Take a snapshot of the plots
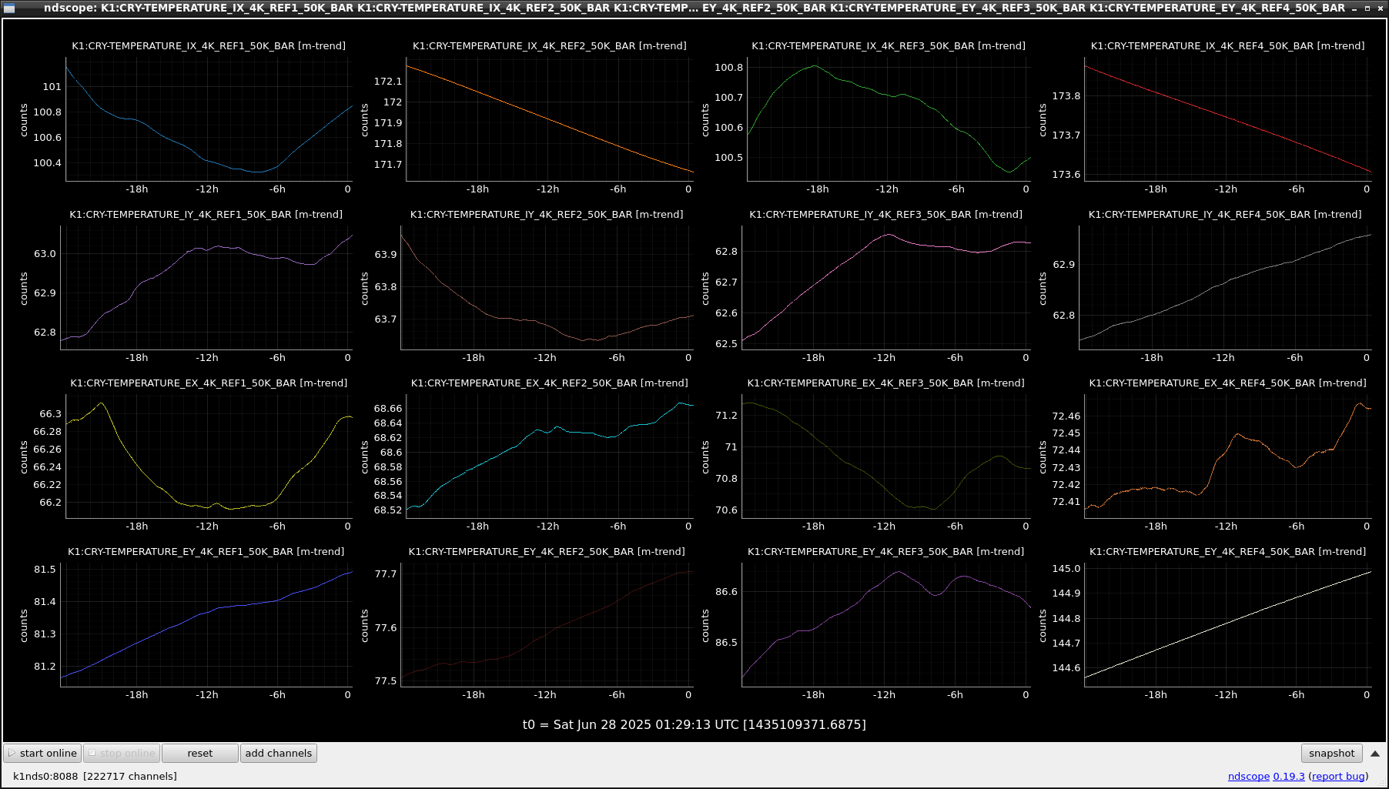 coord(1331,753)
